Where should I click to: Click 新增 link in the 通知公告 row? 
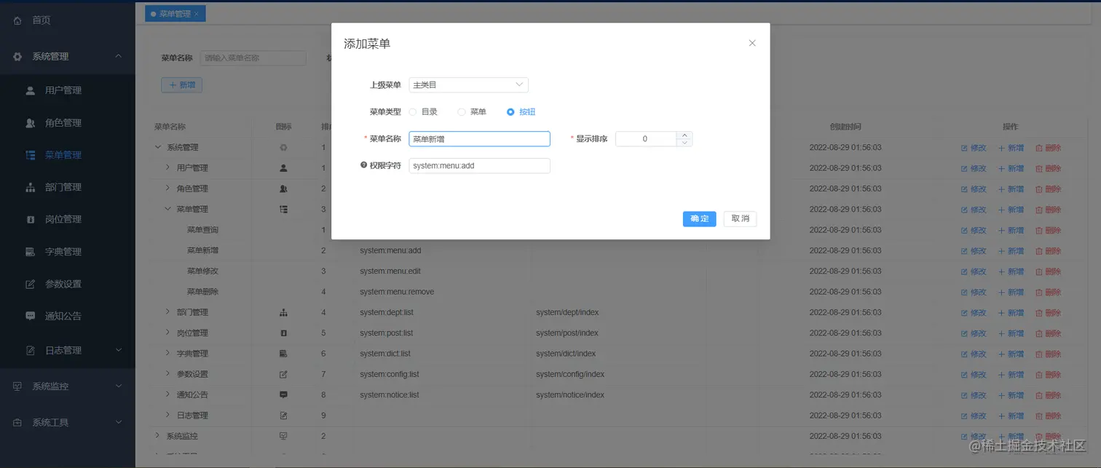pyautogui.click(x=1011, y=395)
